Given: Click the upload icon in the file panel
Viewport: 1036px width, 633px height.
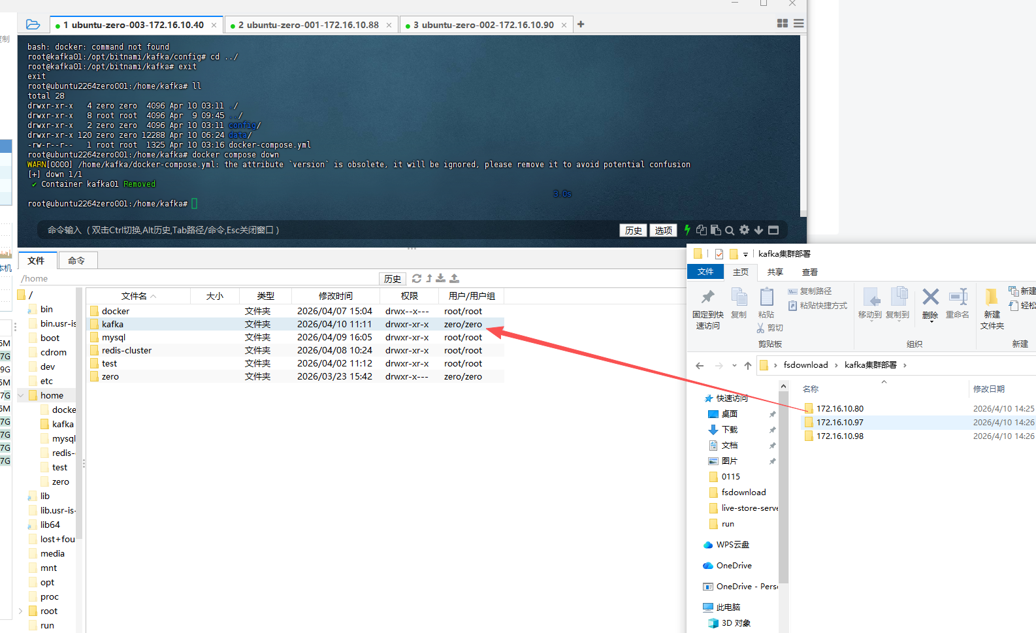Looking at the screenshot, I should [454, 278].
